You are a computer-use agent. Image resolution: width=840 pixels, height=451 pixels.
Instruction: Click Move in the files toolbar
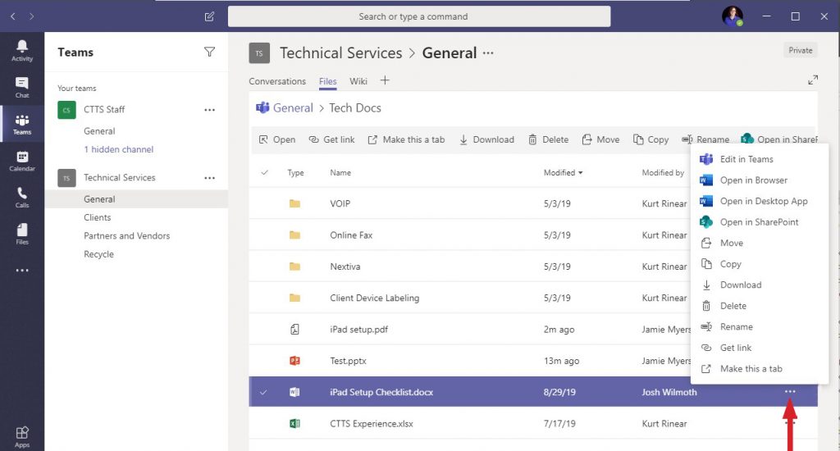[x=600, y=139]
